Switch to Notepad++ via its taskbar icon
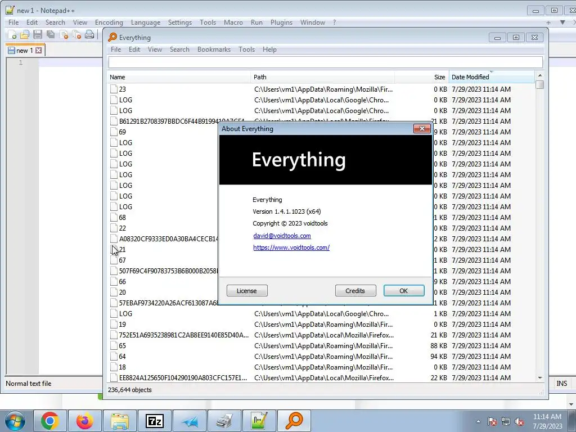Image resolution: width=576 pixels, height=432 pixels. click(259, 421)
